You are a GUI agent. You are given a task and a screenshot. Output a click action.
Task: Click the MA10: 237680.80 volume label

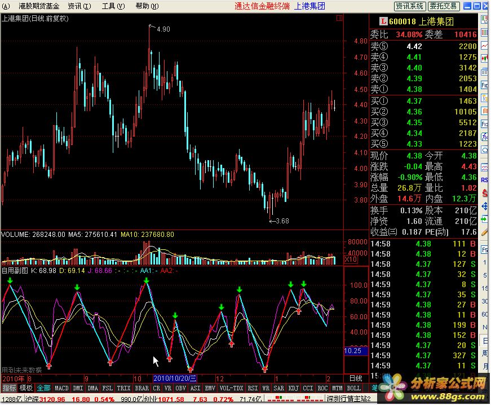147,235
